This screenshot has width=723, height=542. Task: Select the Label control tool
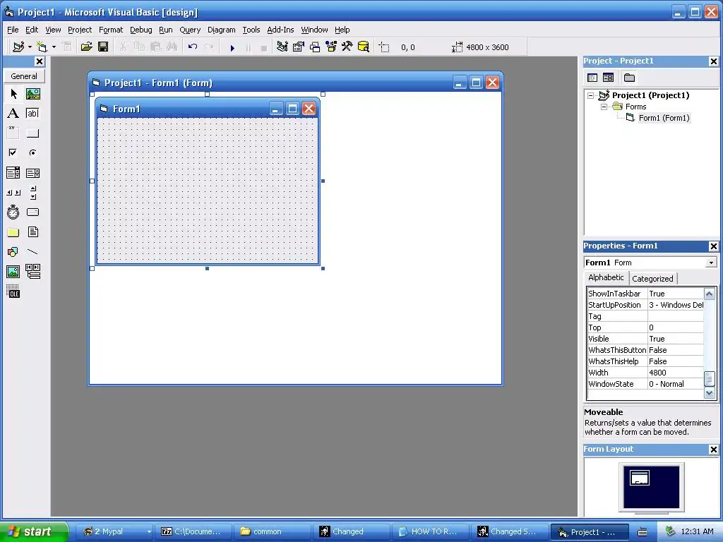click(13, 114)
